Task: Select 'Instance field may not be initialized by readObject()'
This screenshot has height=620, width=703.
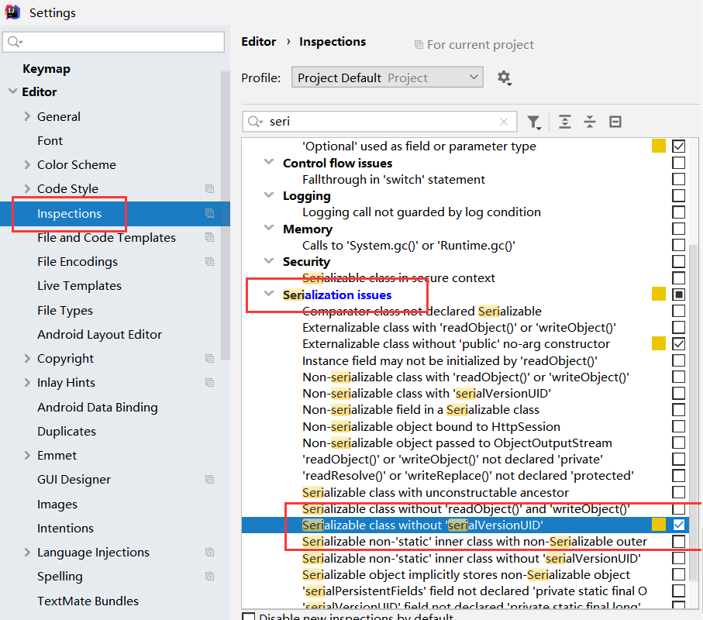Action: tap(450, 361)
